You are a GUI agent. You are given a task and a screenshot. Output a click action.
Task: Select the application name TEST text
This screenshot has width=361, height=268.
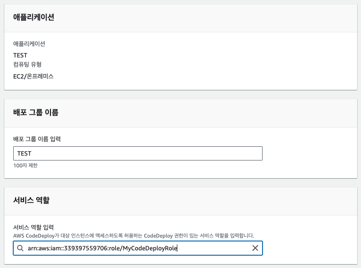pos(20,55)
